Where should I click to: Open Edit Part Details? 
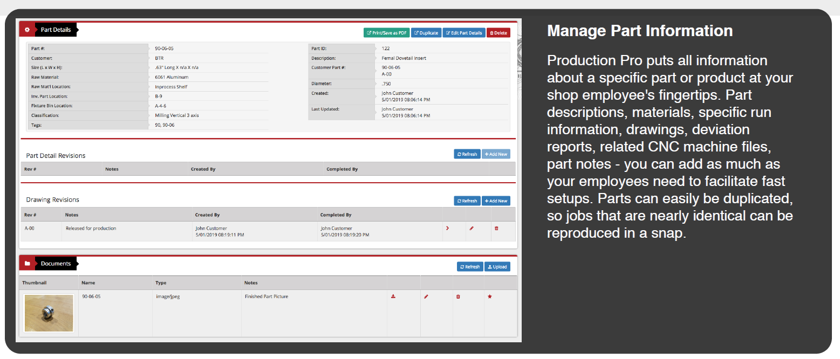coord(464,33)
